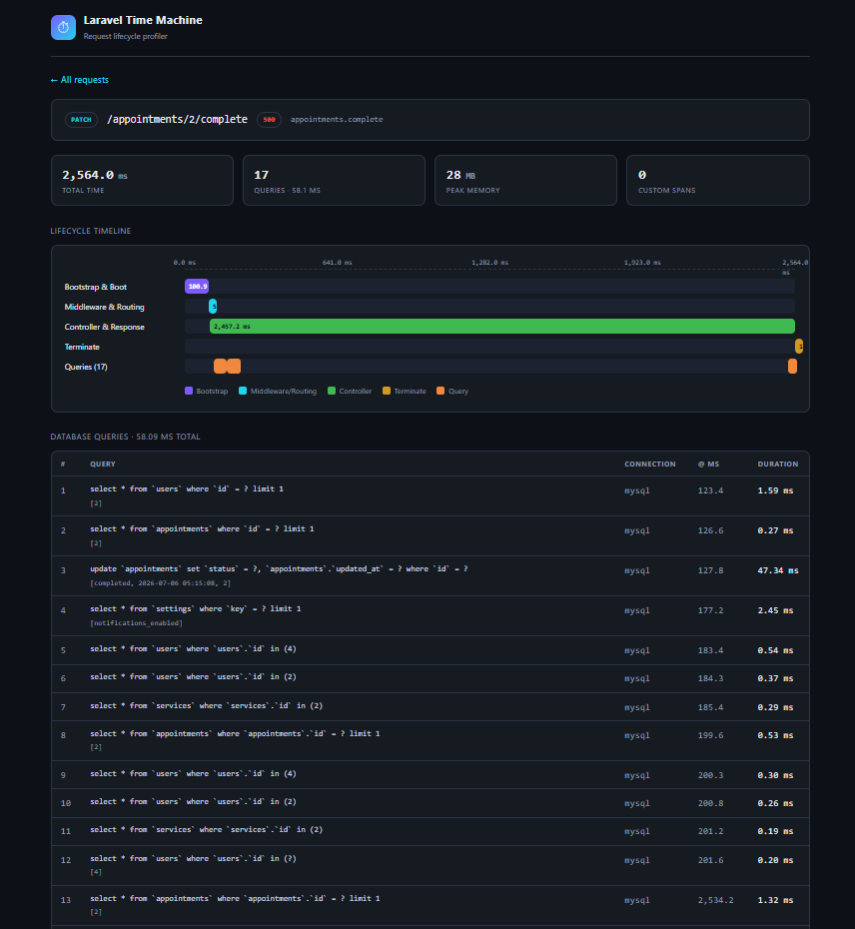Viewport: 855px width, 929px height.
Task: Click the orange Query legend swatch
Action: tap(440, 391)
